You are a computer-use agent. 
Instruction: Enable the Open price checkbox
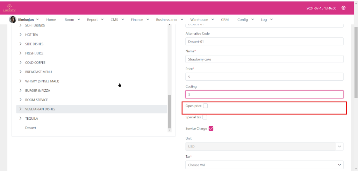pos(205,106)
